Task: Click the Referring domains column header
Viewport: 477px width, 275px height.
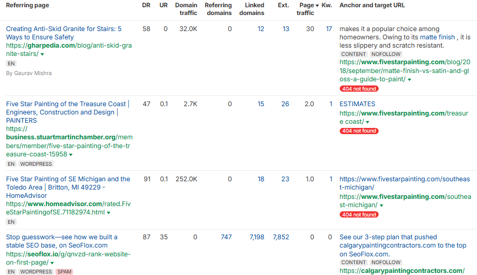Action: [218, 9]
